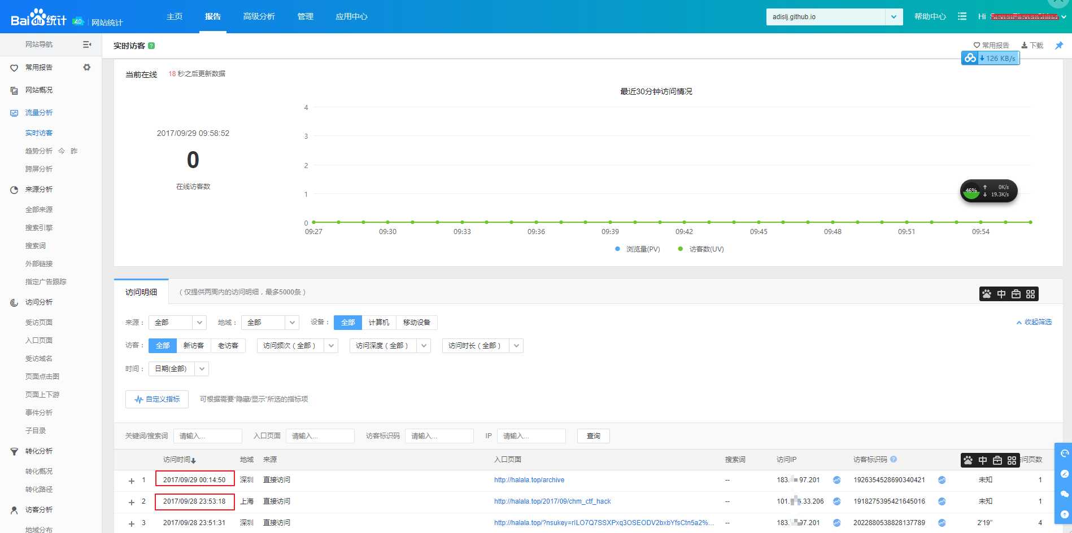
Task: Open 帮助中心 in header
Action: point(930,16)
